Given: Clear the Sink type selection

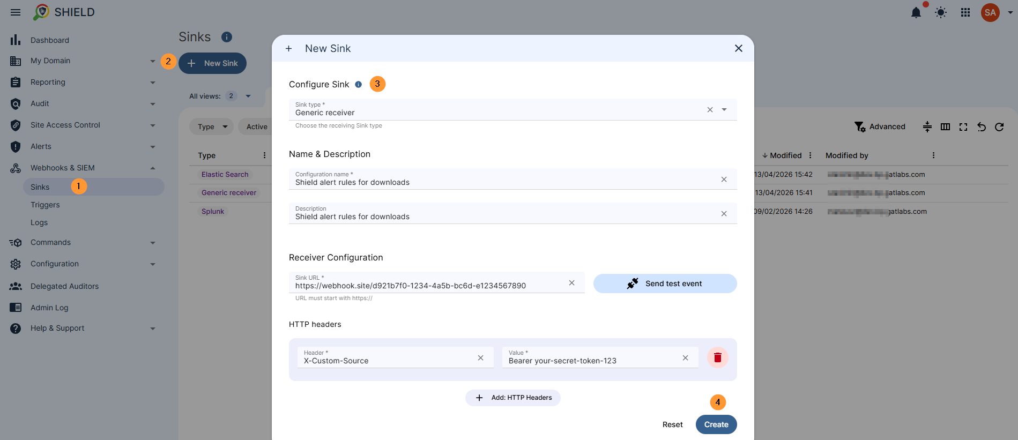Looking at the screenshot, I should [x=710, y=110].
